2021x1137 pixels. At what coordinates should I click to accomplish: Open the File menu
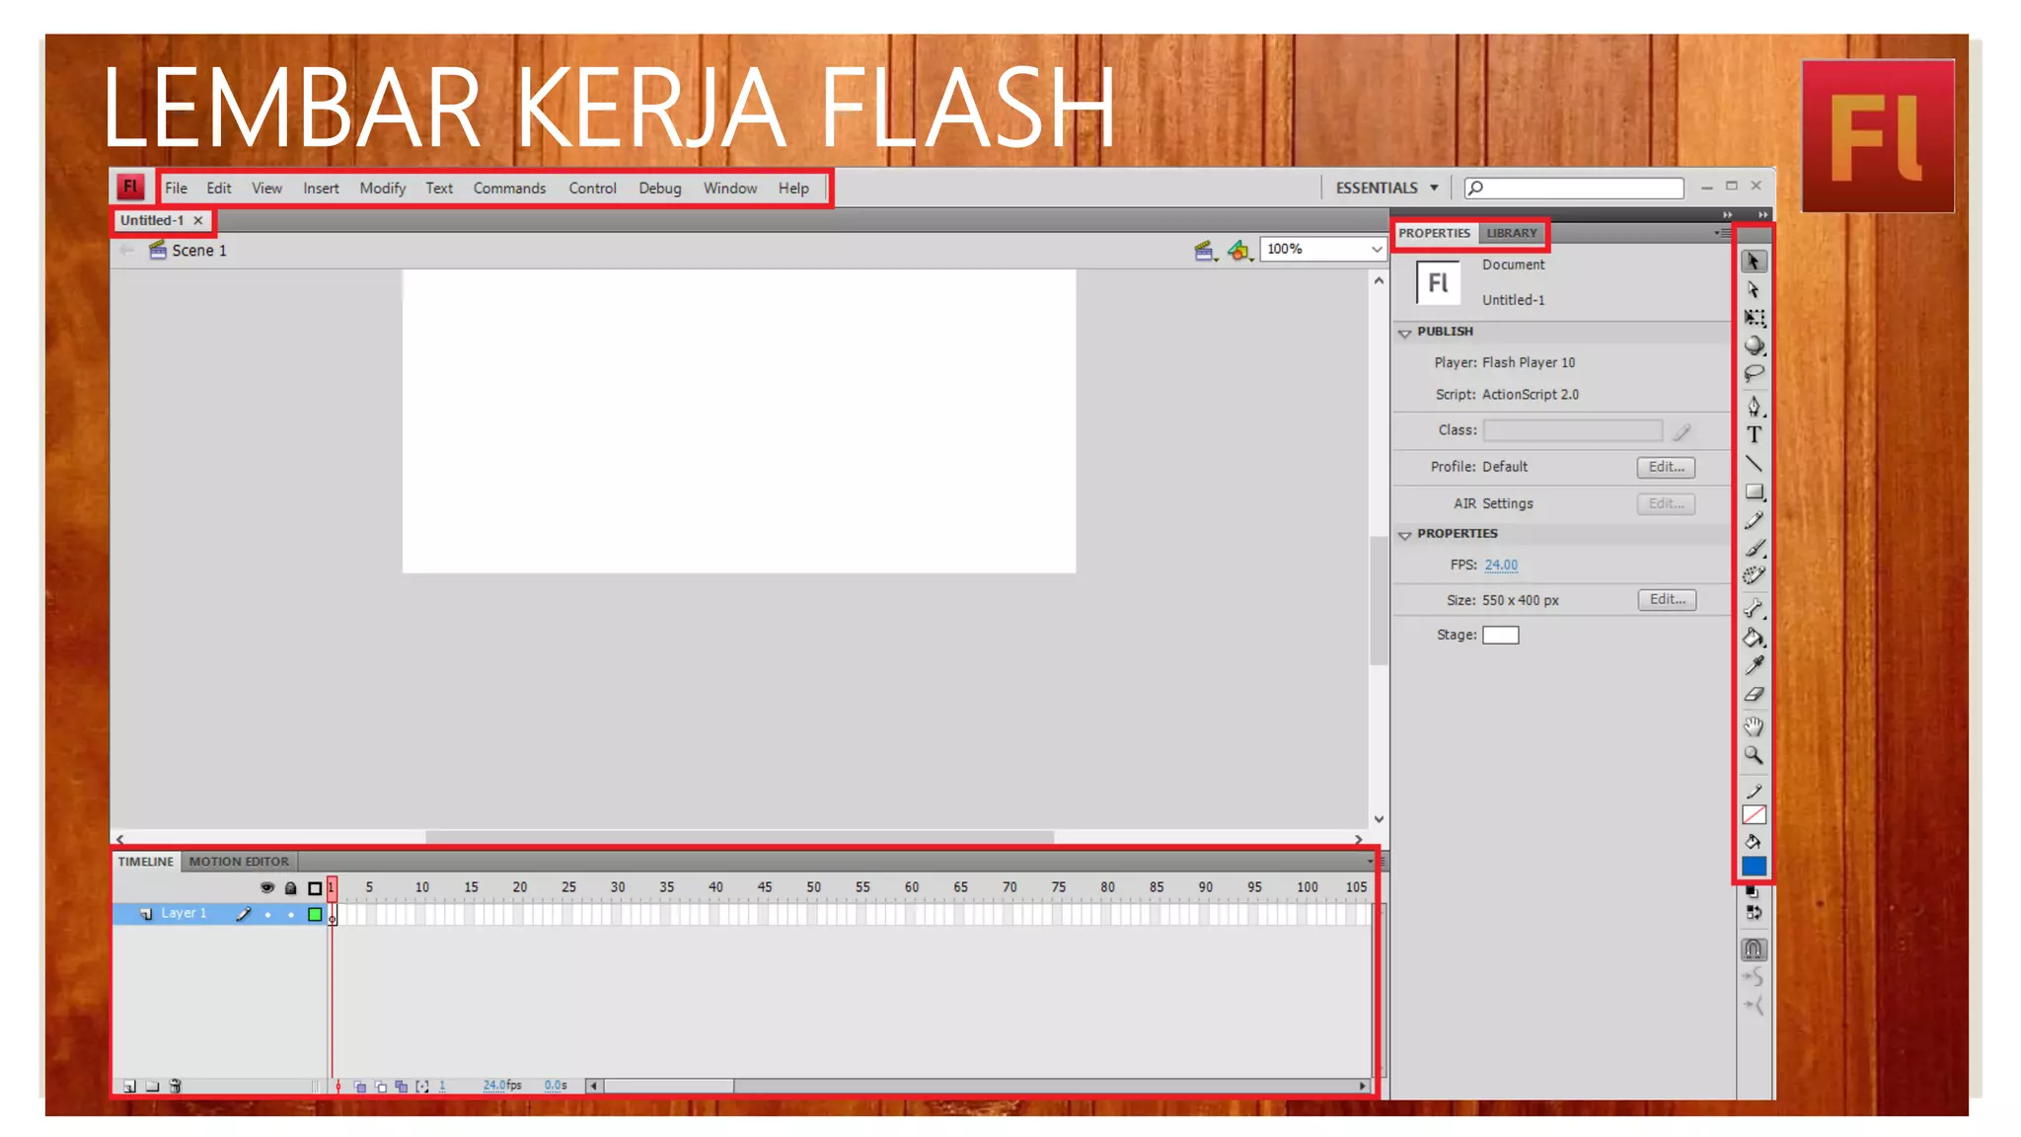click(176, 189)
